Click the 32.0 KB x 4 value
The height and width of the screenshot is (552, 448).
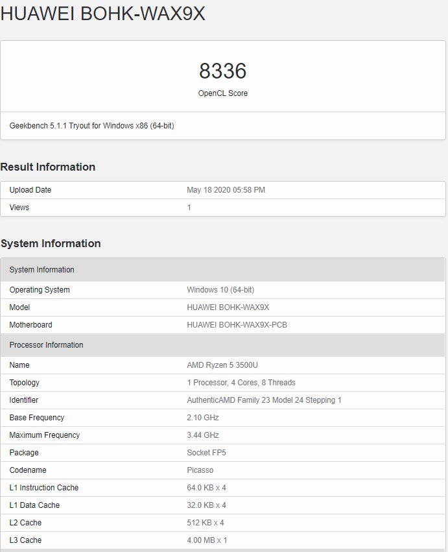pyautogui.click(x=207, y=505)
